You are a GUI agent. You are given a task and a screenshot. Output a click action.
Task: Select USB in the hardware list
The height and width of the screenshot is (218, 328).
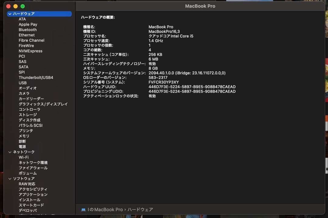click(x=22, y=83)
